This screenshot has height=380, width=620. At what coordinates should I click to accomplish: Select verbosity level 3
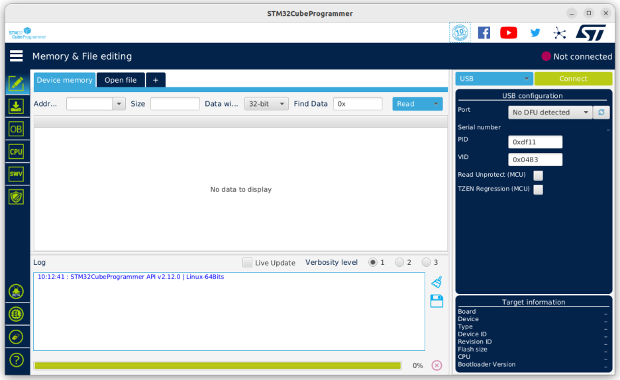click(x=426, y=262)
